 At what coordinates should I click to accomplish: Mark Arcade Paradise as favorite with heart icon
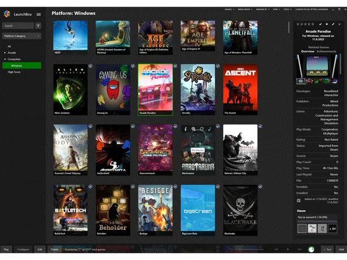[x=327, y=24]
